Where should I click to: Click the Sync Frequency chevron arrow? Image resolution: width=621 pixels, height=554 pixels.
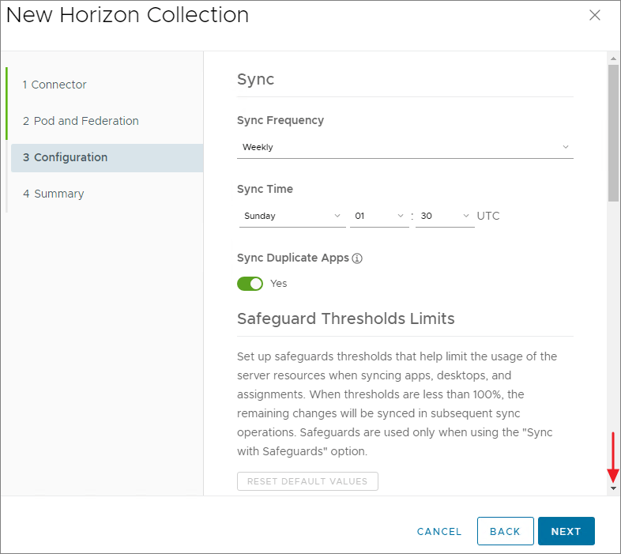[x=565, y=147]
